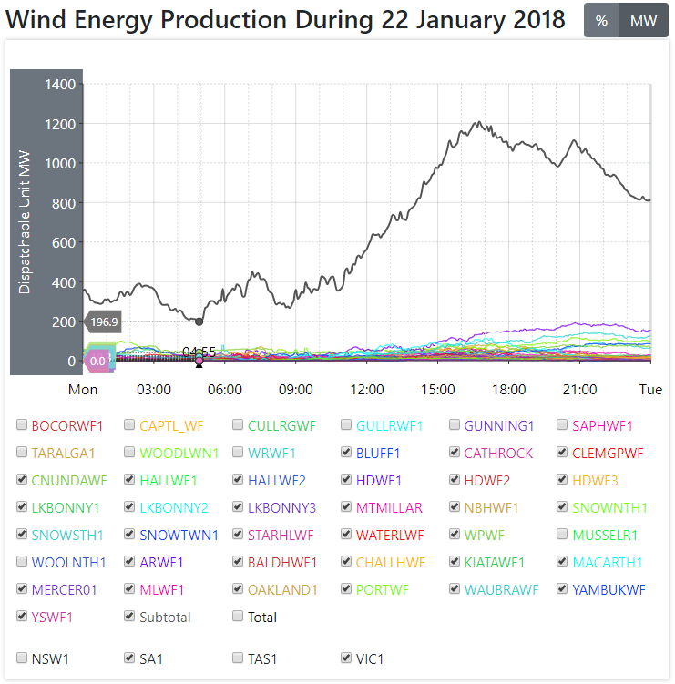
Task: Click the subtotal peak near 1200 MW
Action: (476, 122)
